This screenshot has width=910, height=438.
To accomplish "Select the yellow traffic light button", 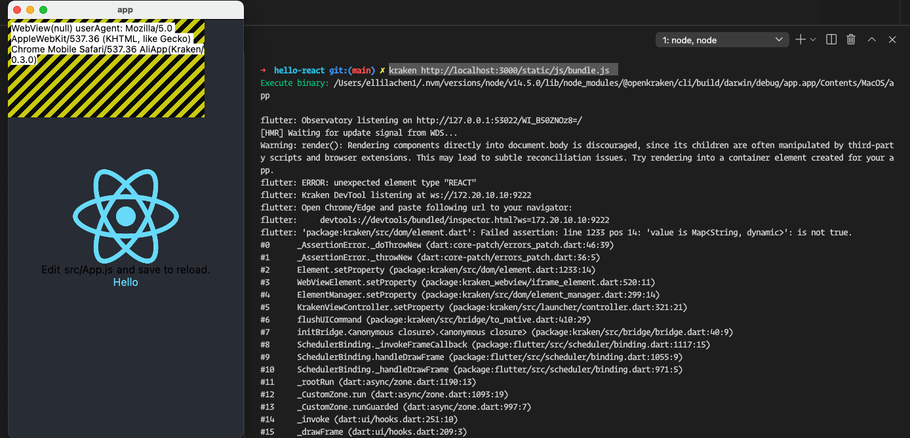I will (29, 10).
